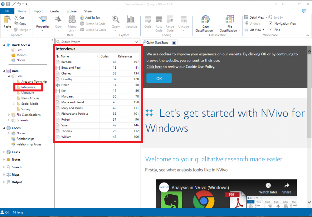Click the Create As Code icon

(x=82, y=24)
